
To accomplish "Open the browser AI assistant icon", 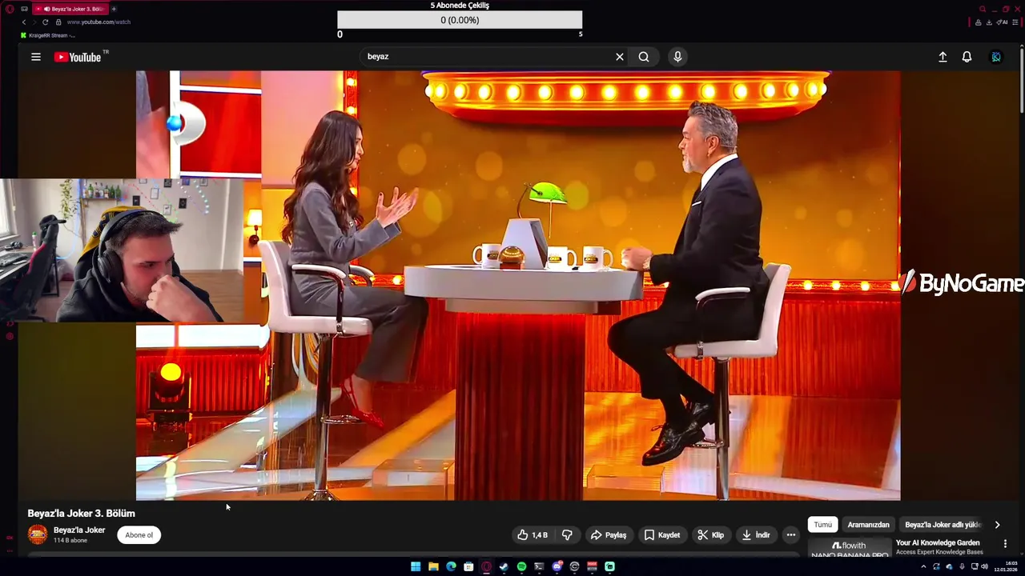I will click(x=1001, y=22).
